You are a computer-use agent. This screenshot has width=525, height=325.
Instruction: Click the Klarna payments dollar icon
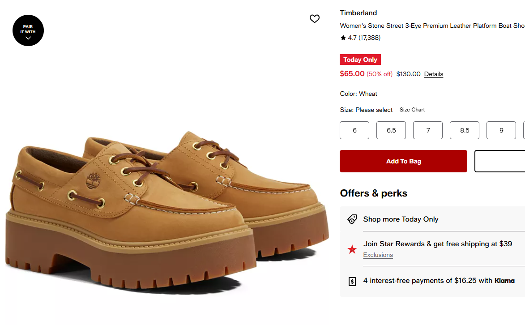pyautogui.click(x=352, y=282)
